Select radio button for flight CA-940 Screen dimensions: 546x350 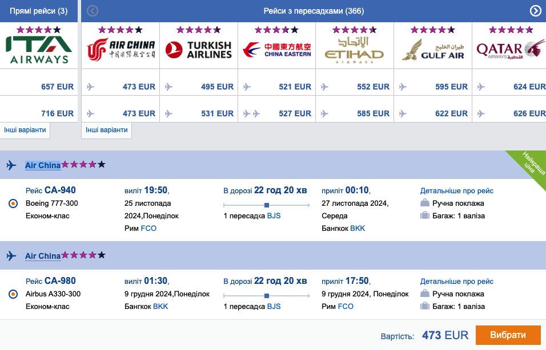[14, 204]
